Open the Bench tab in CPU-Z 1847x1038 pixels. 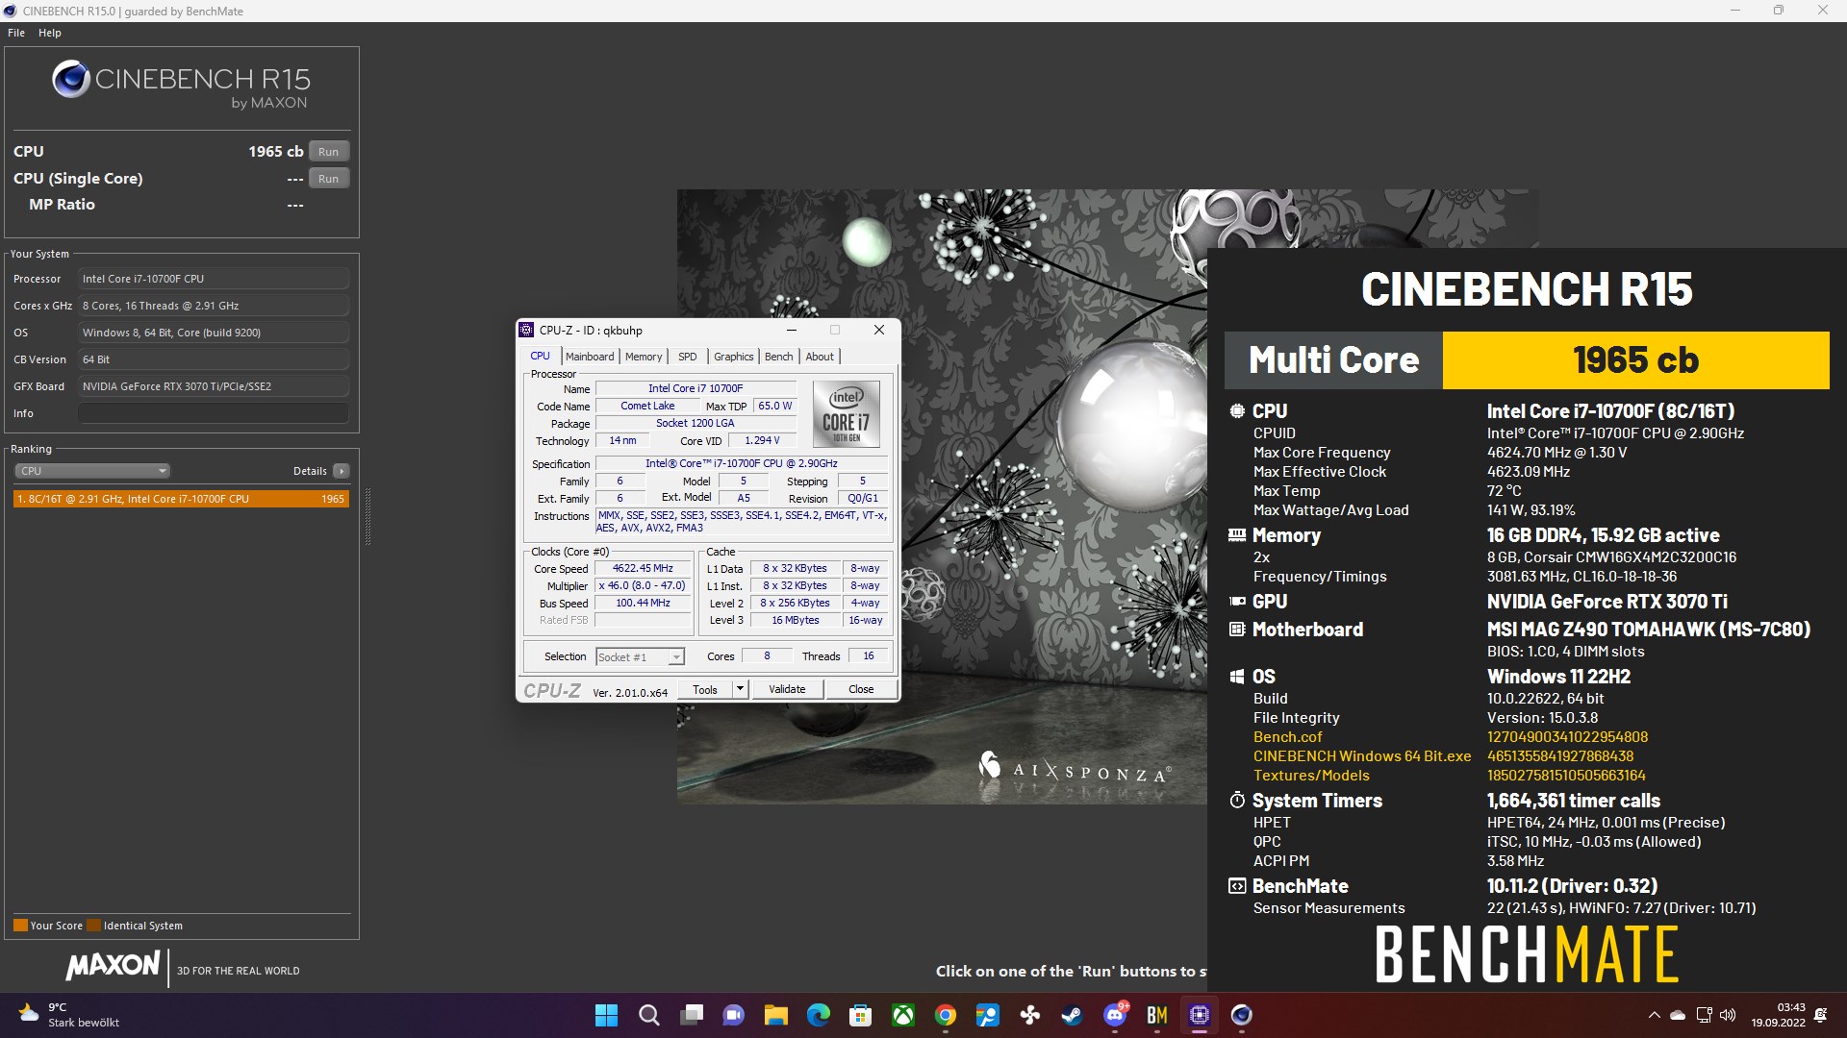(779, 357)
